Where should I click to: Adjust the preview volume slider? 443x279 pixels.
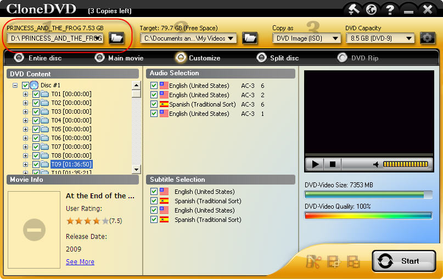pyautogui.click(x=405, y=164)
